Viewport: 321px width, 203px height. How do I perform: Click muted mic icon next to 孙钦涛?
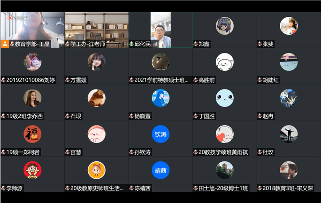tap(131, 152)
